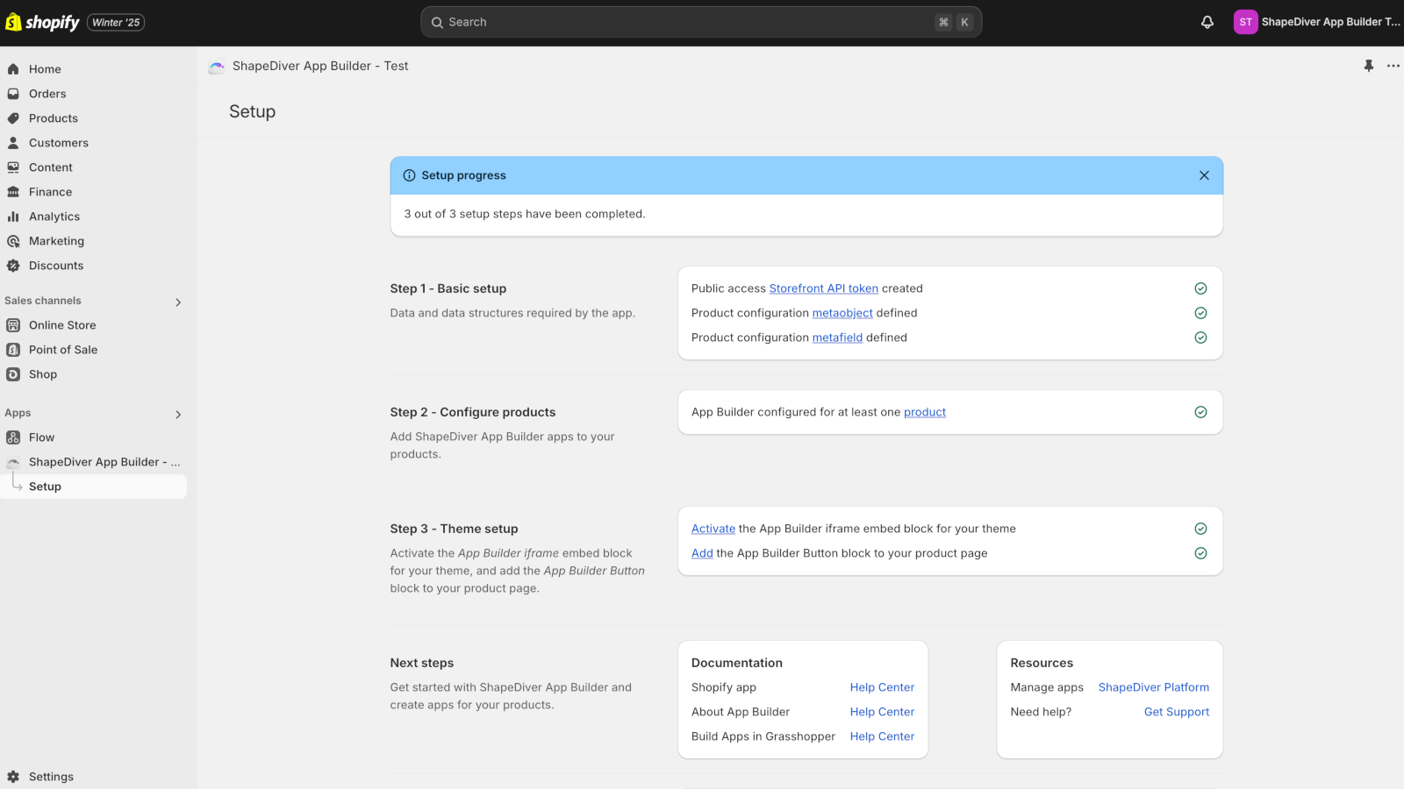Click the Search field

701,22
